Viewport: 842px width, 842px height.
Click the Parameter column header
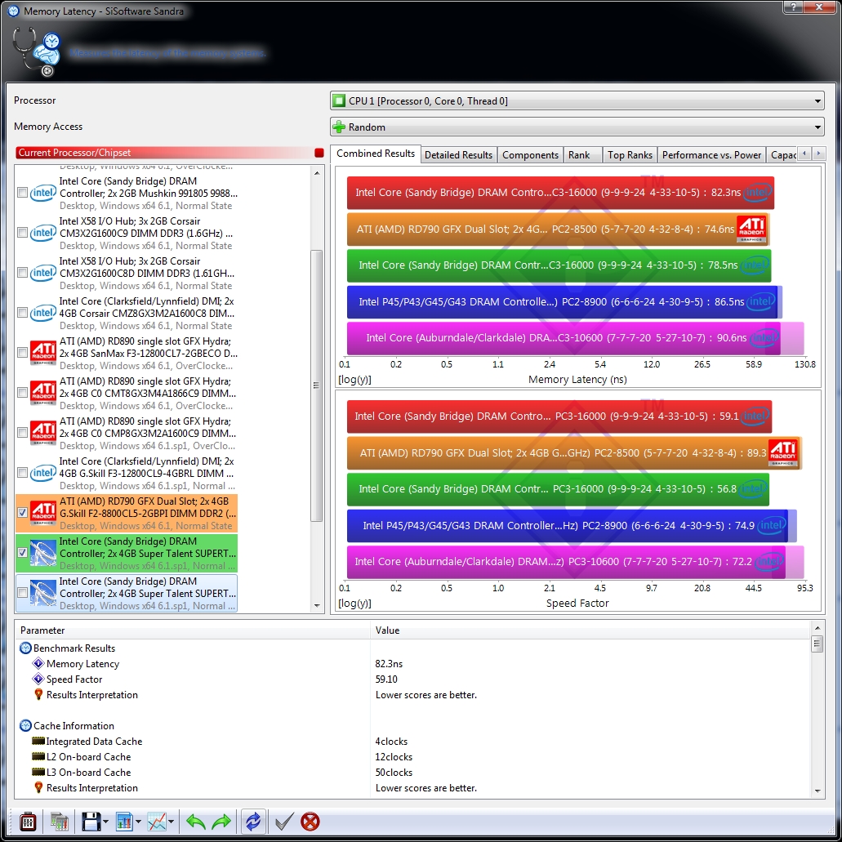point(194,630)
